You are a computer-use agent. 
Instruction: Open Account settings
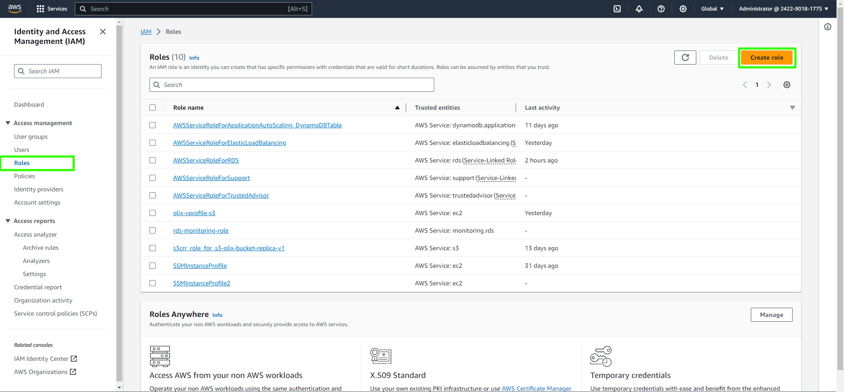[x=37, y=202]
